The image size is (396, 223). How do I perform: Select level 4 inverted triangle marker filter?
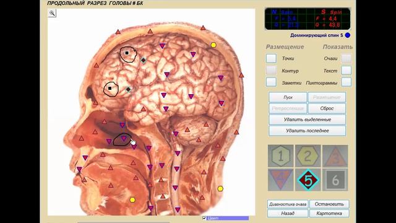280,180
